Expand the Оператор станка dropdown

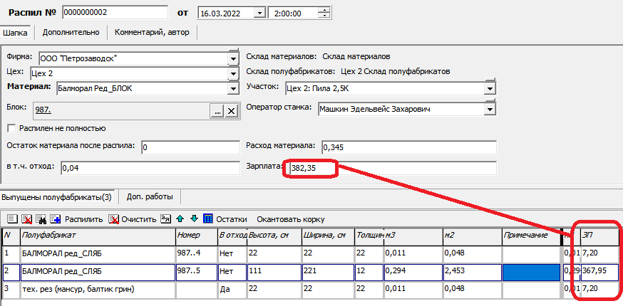click(490, 109)
